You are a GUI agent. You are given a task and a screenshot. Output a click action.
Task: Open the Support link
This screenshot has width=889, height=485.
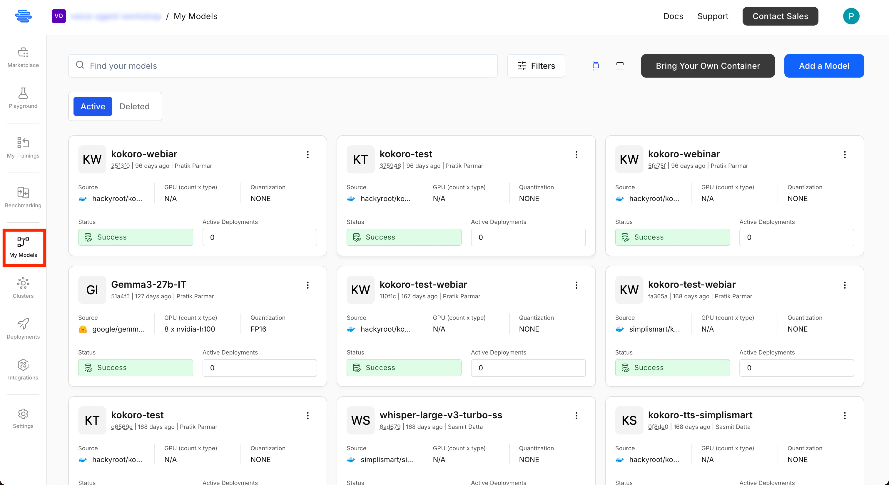tap(713, 16)
